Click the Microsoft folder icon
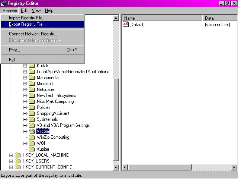Screen dimensions: 238x179 (x=32, y=84)
